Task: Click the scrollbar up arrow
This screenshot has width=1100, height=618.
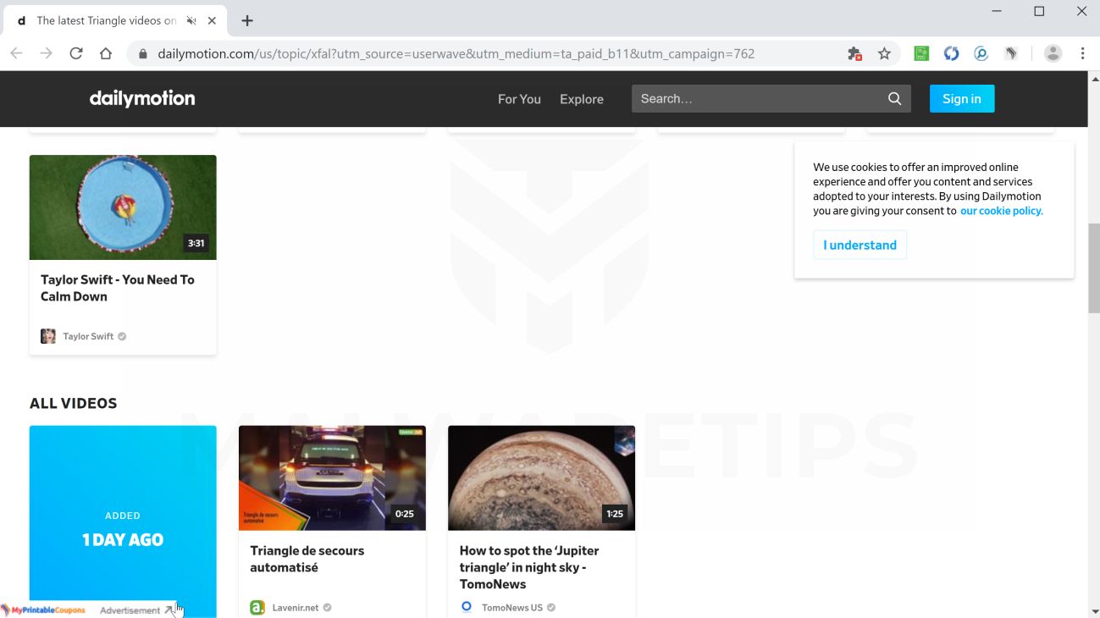Action: (x=1093, y=79)
